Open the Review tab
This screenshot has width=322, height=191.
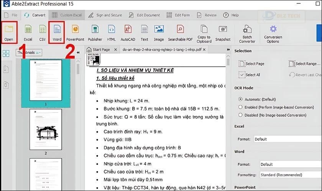coord(207,15)
